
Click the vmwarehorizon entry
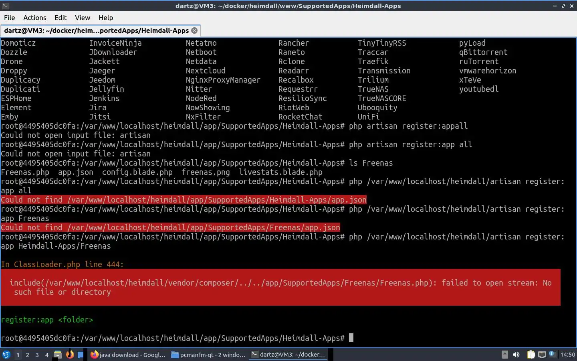coord(488,71)
